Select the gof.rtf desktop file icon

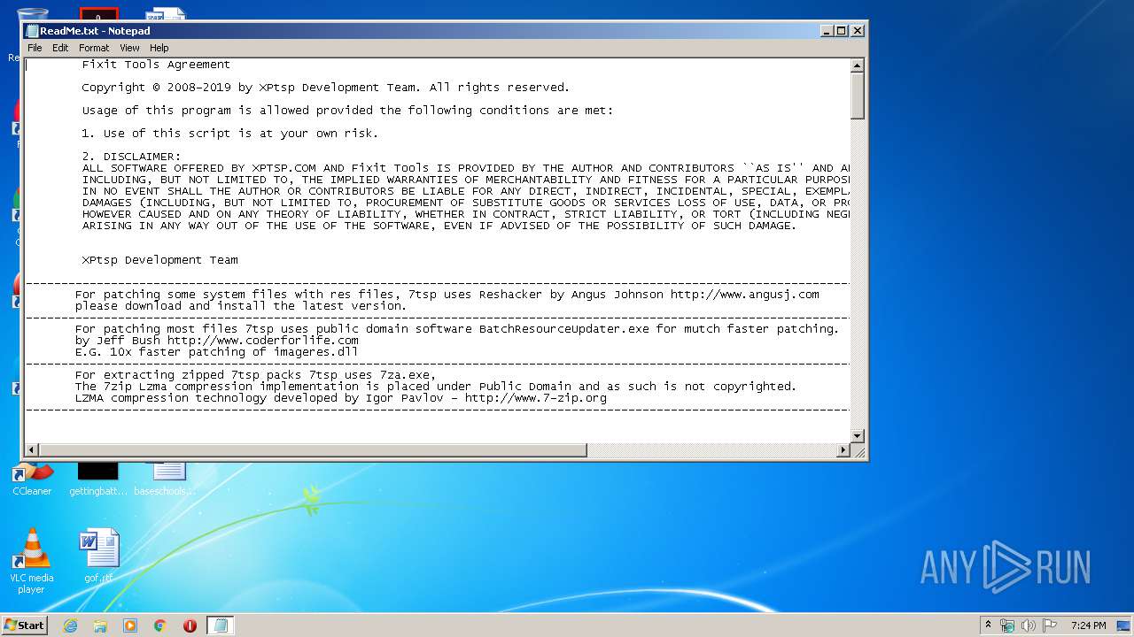pyautogui.click(x=98, y=556)
